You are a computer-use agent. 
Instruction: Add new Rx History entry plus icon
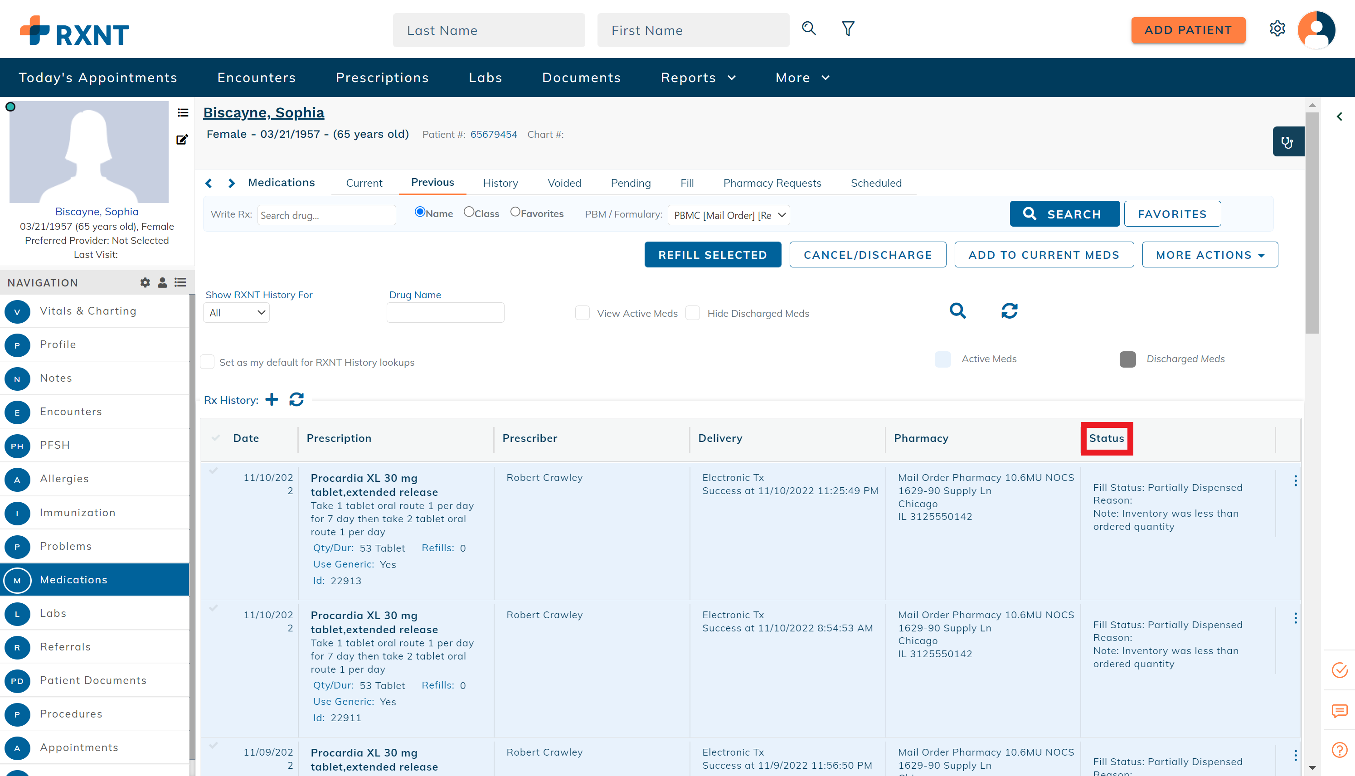point(272,399)
